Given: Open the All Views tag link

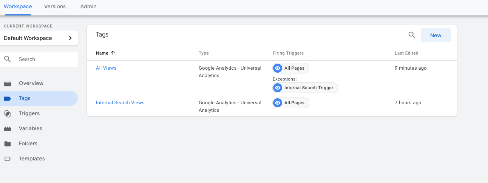Looking at the screenshot, I should click(106, 68).
